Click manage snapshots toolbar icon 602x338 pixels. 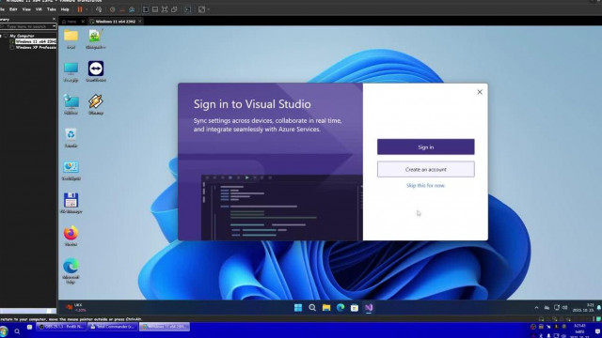click(x=132, y=9)
